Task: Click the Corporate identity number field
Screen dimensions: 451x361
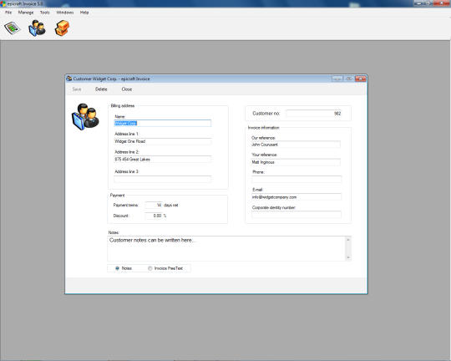Action: [x=296, y=215]
